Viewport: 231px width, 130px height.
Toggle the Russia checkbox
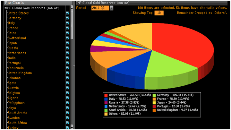coord(67,48)
